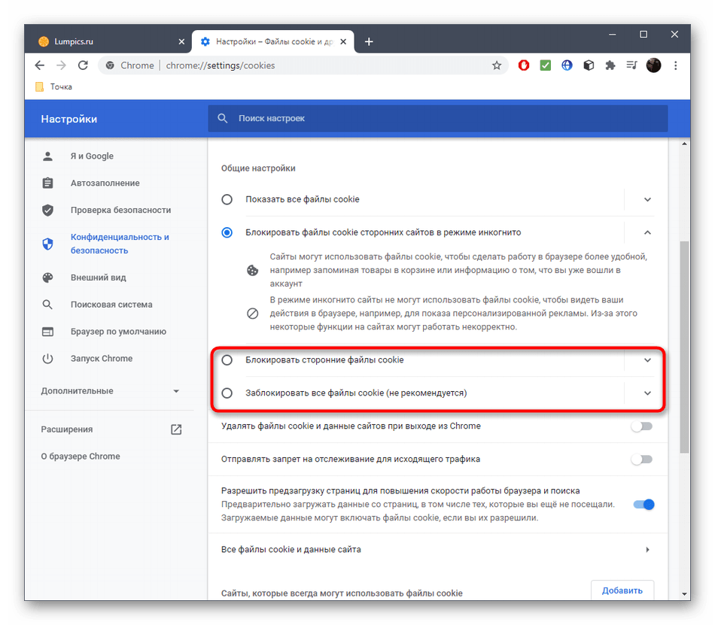The width and height of the screenshot is (715, 625).
Task: Select Показать все файлы cookie radio button
Action: [227, 199]
